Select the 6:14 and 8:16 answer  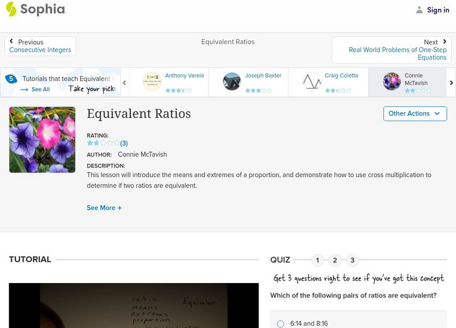click(x=280, y=323)
